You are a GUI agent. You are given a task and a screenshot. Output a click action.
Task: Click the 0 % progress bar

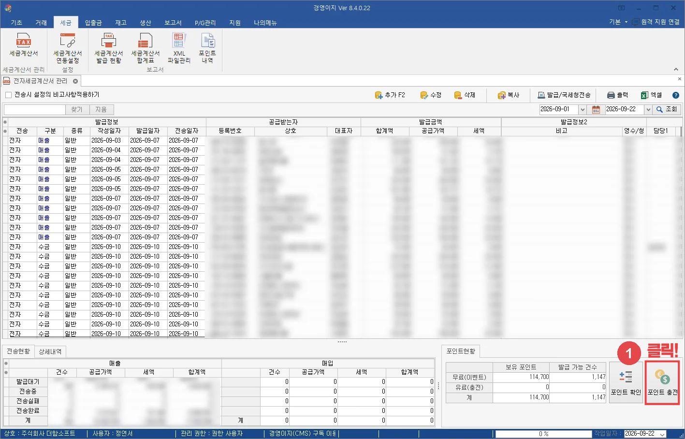(543, 434)
